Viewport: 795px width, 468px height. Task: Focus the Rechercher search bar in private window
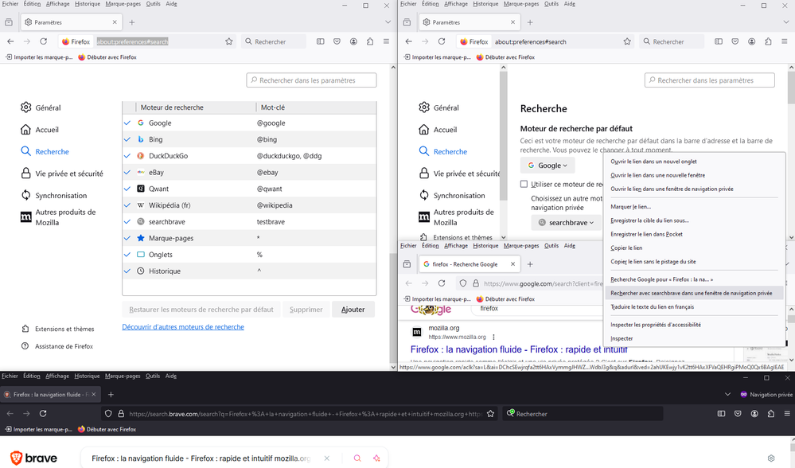582,414
